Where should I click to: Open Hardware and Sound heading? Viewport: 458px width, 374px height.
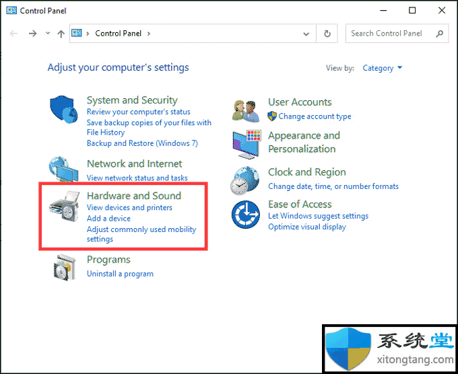(134, 196)
